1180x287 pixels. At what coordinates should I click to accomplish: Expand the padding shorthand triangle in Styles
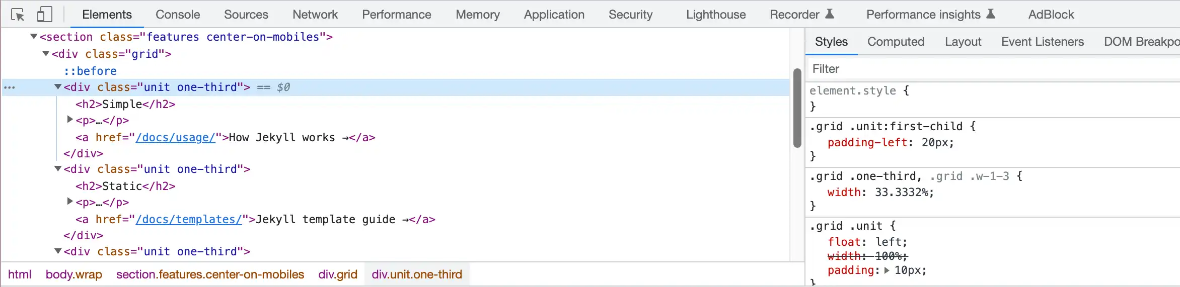click(x=887, y=270)
